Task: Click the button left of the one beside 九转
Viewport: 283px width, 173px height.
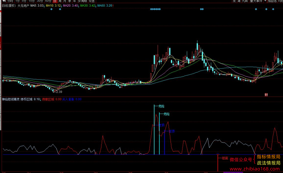Action: coord(234,1)
